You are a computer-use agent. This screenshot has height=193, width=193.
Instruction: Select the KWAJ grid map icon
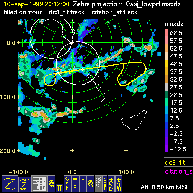pos(39,184)
